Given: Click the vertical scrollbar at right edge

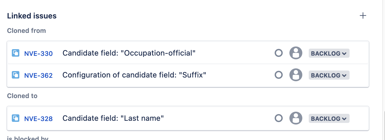Looking at the screenshot, I should pyautogui.click(x=384, y=70).
